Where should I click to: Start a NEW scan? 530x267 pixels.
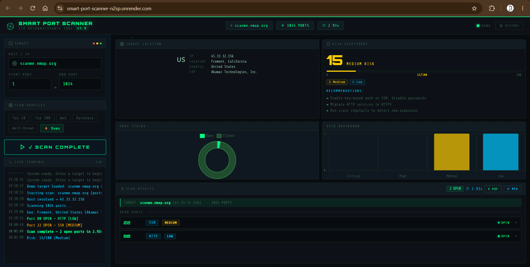click(x=513, y=189)
